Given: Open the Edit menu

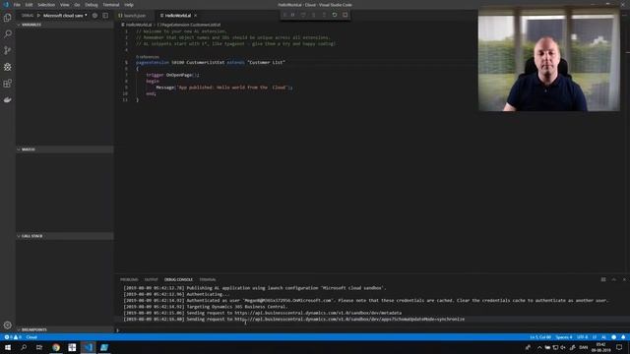Looking at the screenshot, I should 29,5.
